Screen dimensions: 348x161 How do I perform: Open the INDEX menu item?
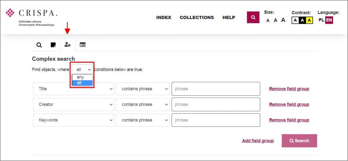[164, 18]
